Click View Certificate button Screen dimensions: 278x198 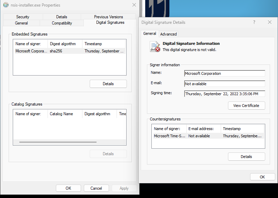click(247, 106)
